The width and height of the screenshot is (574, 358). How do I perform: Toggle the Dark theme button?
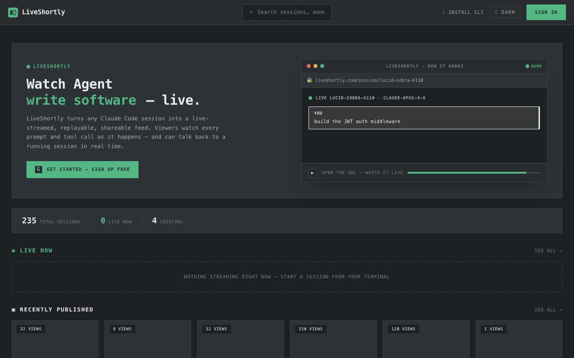click(505, 12)
